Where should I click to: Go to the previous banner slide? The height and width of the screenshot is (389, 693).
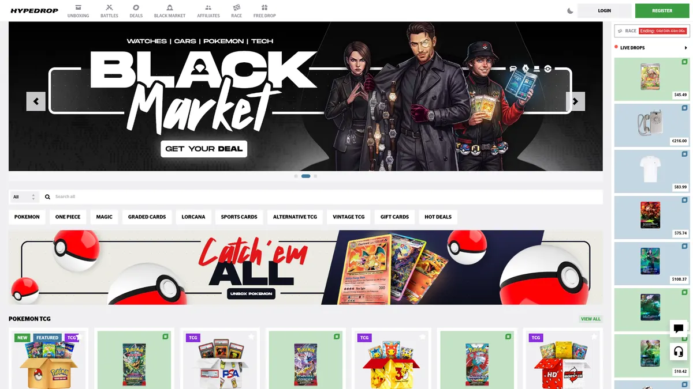[36, 101]
